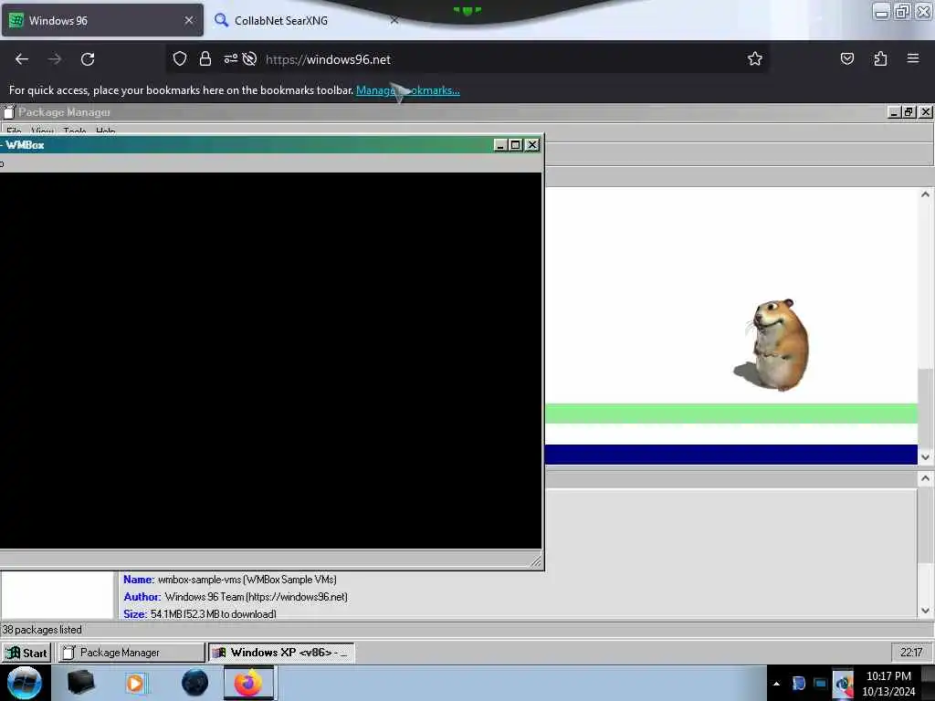The height and width of the screenshot is (701, 935).
Task: Launch the media player in host taskbar
Action: pyautogui.click(x=135, y=683)
